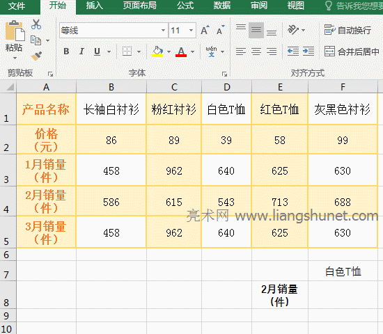Open paste options arrow under 粘贴
This screenshot has height=334, width=383.
pos(15,58)
